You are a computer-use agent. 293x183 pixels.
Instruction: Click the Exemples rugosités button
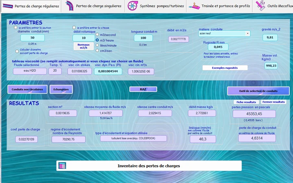[225, 68]
